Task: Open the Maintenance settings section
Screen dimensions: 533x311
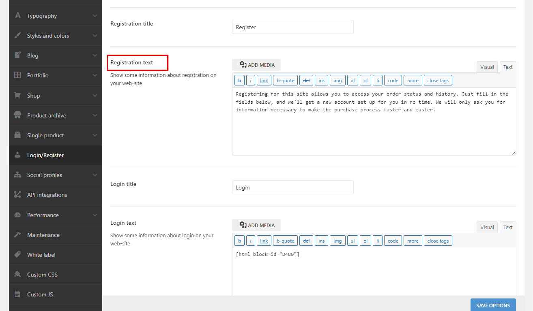Action: tap(56, 235)
